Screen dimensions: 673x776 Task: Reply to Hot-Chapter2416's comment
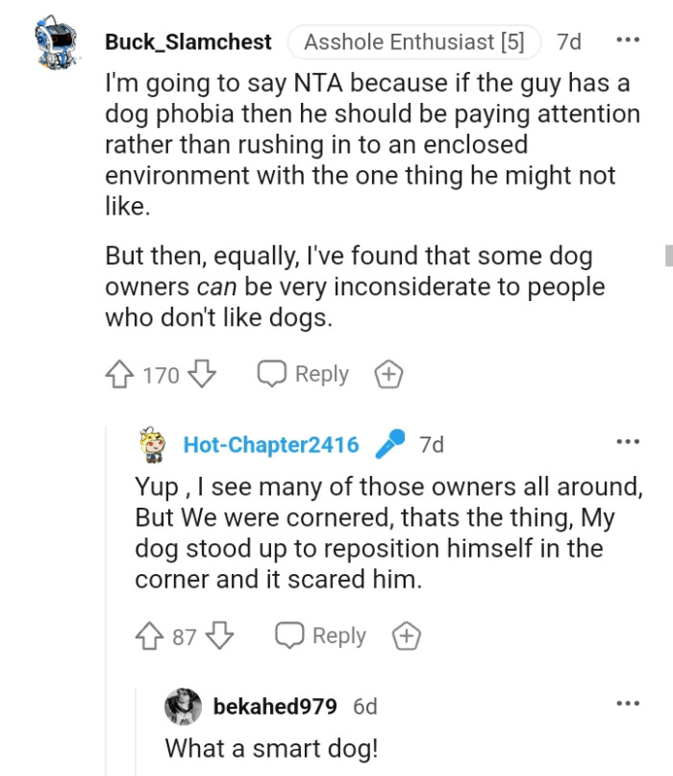coord(320,636)
